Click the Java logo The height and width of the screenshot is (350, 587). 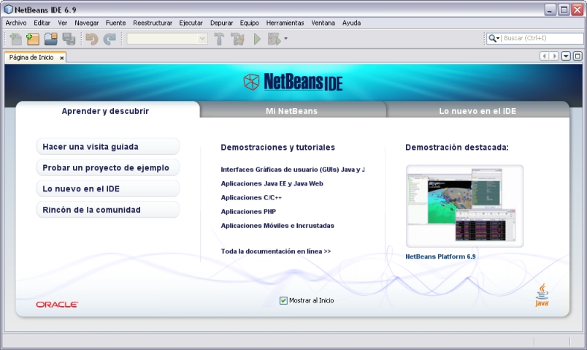(x=542, y=295)
